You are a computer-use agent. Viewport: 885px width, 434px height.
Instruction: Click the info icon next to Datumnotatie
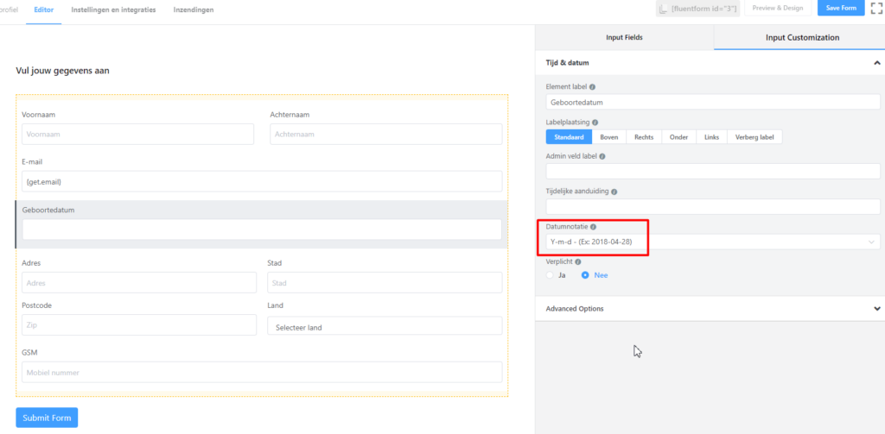[593, 227]
